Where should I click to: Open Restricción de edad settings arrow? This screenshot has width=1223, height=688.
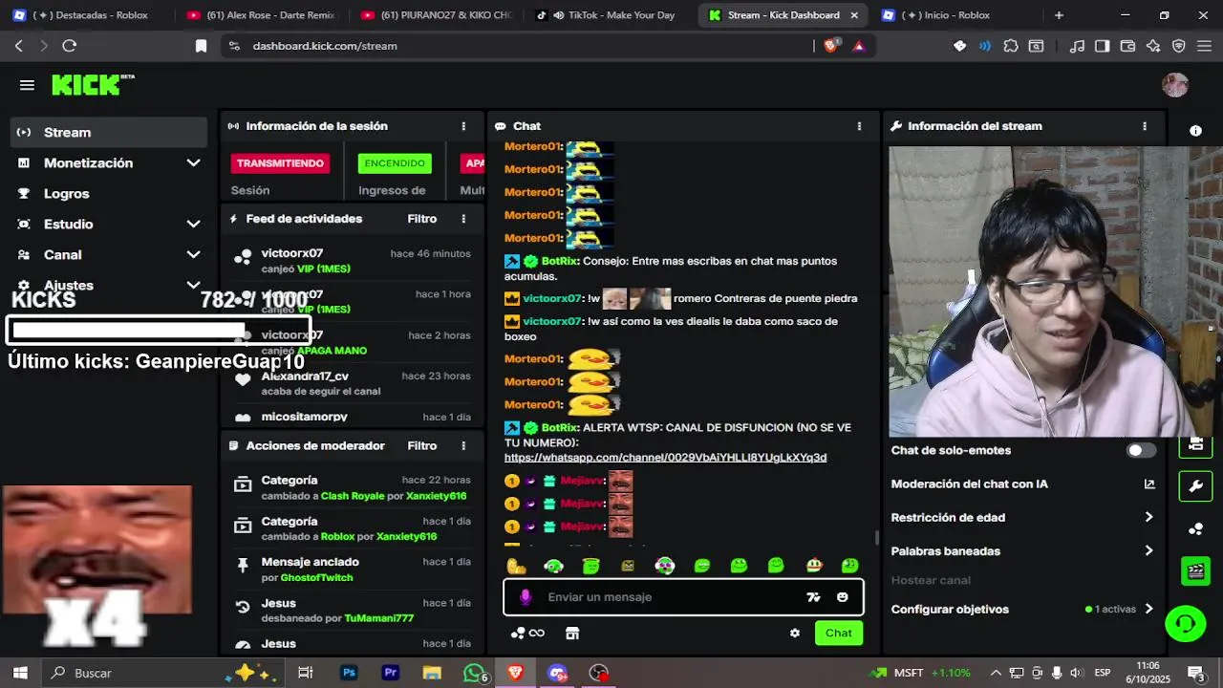pyautogui.click(x=1148, y=518)
